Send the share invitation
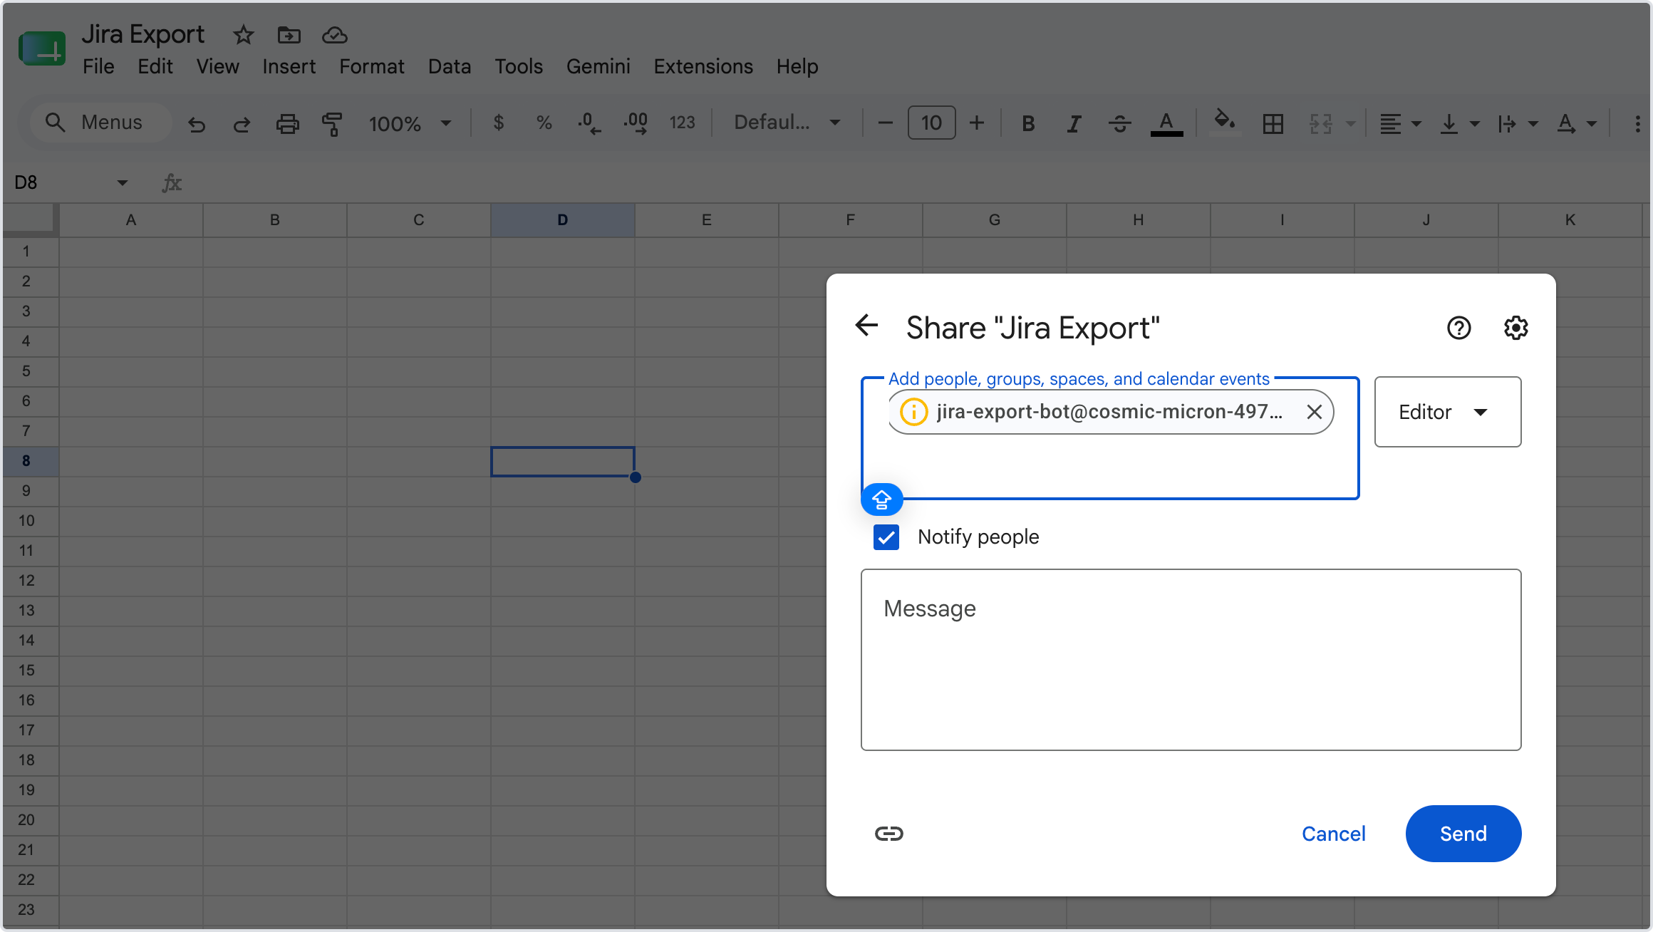 1463,834
